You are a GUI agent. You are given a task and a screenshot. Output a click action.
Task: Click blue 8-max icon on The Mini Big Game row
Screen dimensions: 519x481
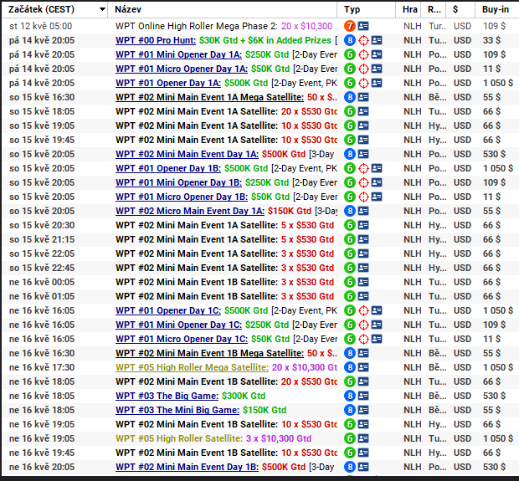pos(350,410)
